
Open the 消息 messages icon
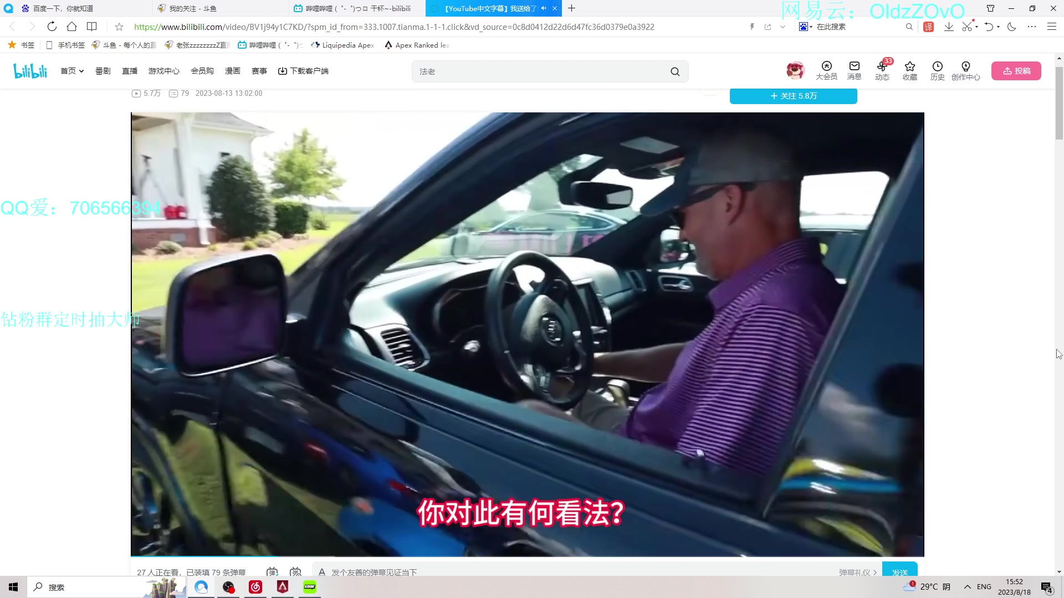click(x=854, y=71)
